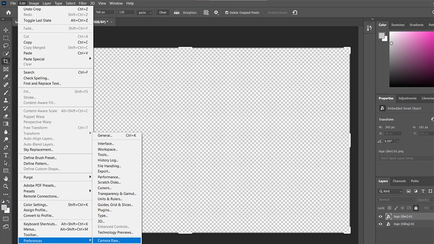Select the Horizontal Type tool
The width and height of the screenshot is (434, 244).
coord(6,155)
